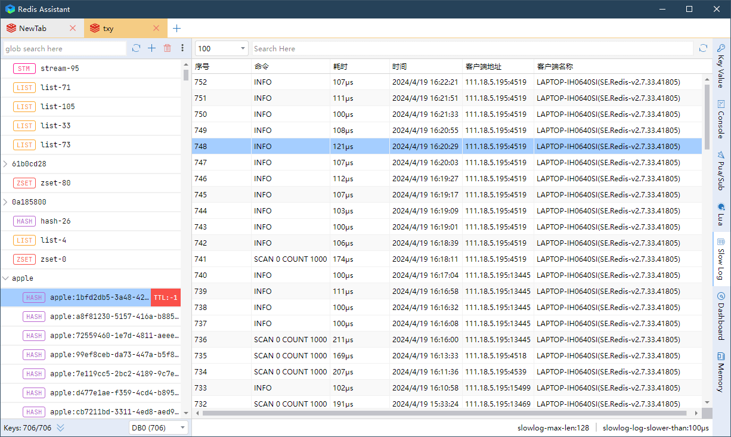Expand the 0a185800 key folder
The width and height of the screenshot is (731, 437).
coord(6,202)
